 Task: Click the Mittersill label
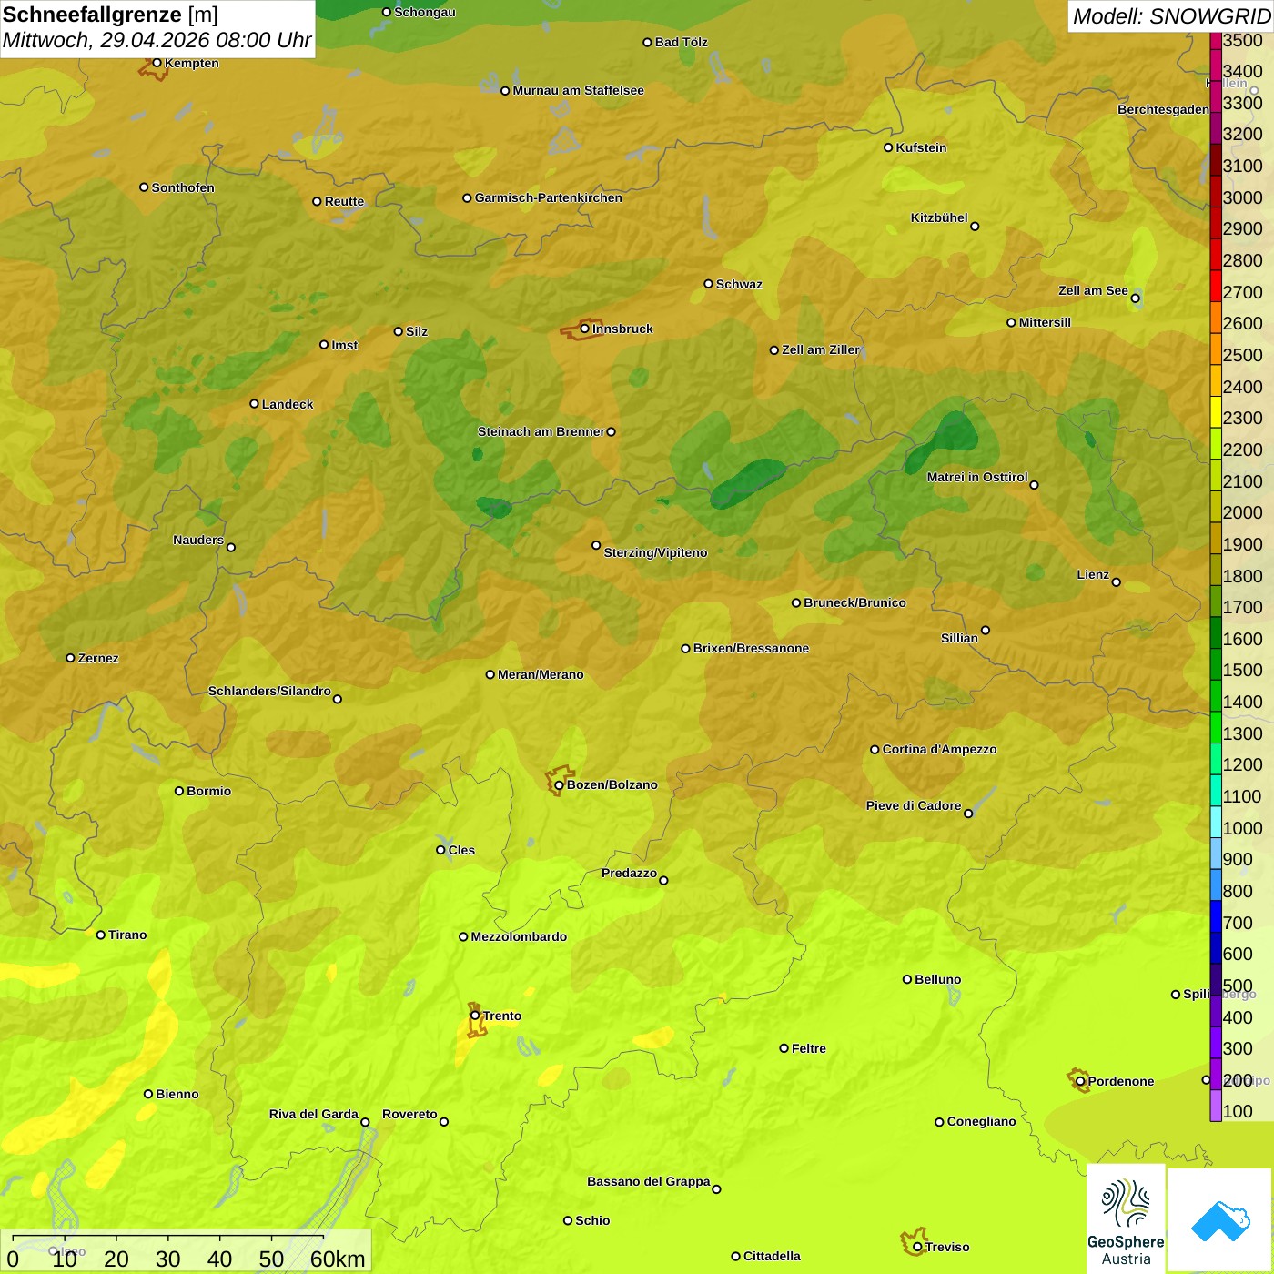click(1045, 322)
